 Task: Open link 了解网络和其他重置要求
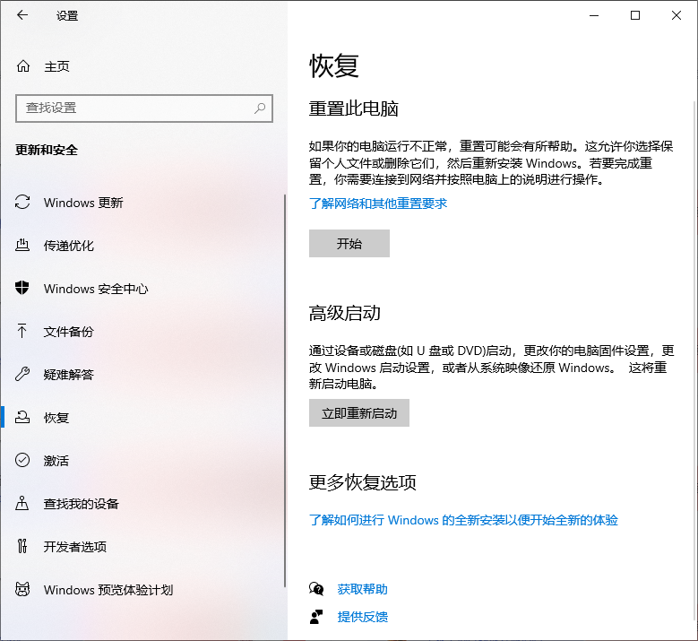(x=378, y=204)
